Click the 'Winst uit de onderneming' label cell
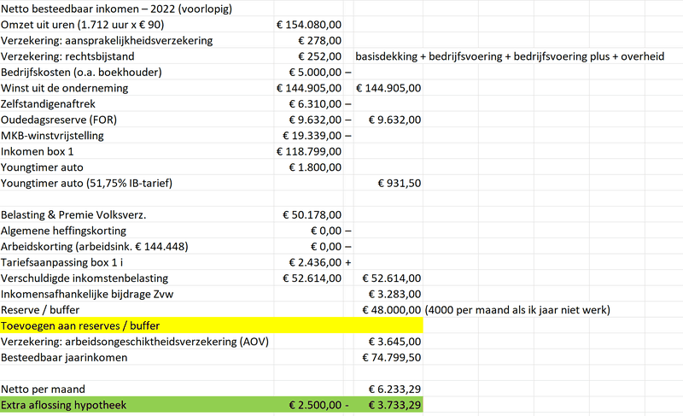The image size is (683, 416). pyautogui.click(x=65, y=88)
